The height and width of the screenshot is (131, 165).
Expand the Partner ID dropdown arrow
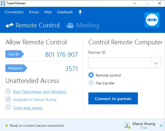click(156, 63)
